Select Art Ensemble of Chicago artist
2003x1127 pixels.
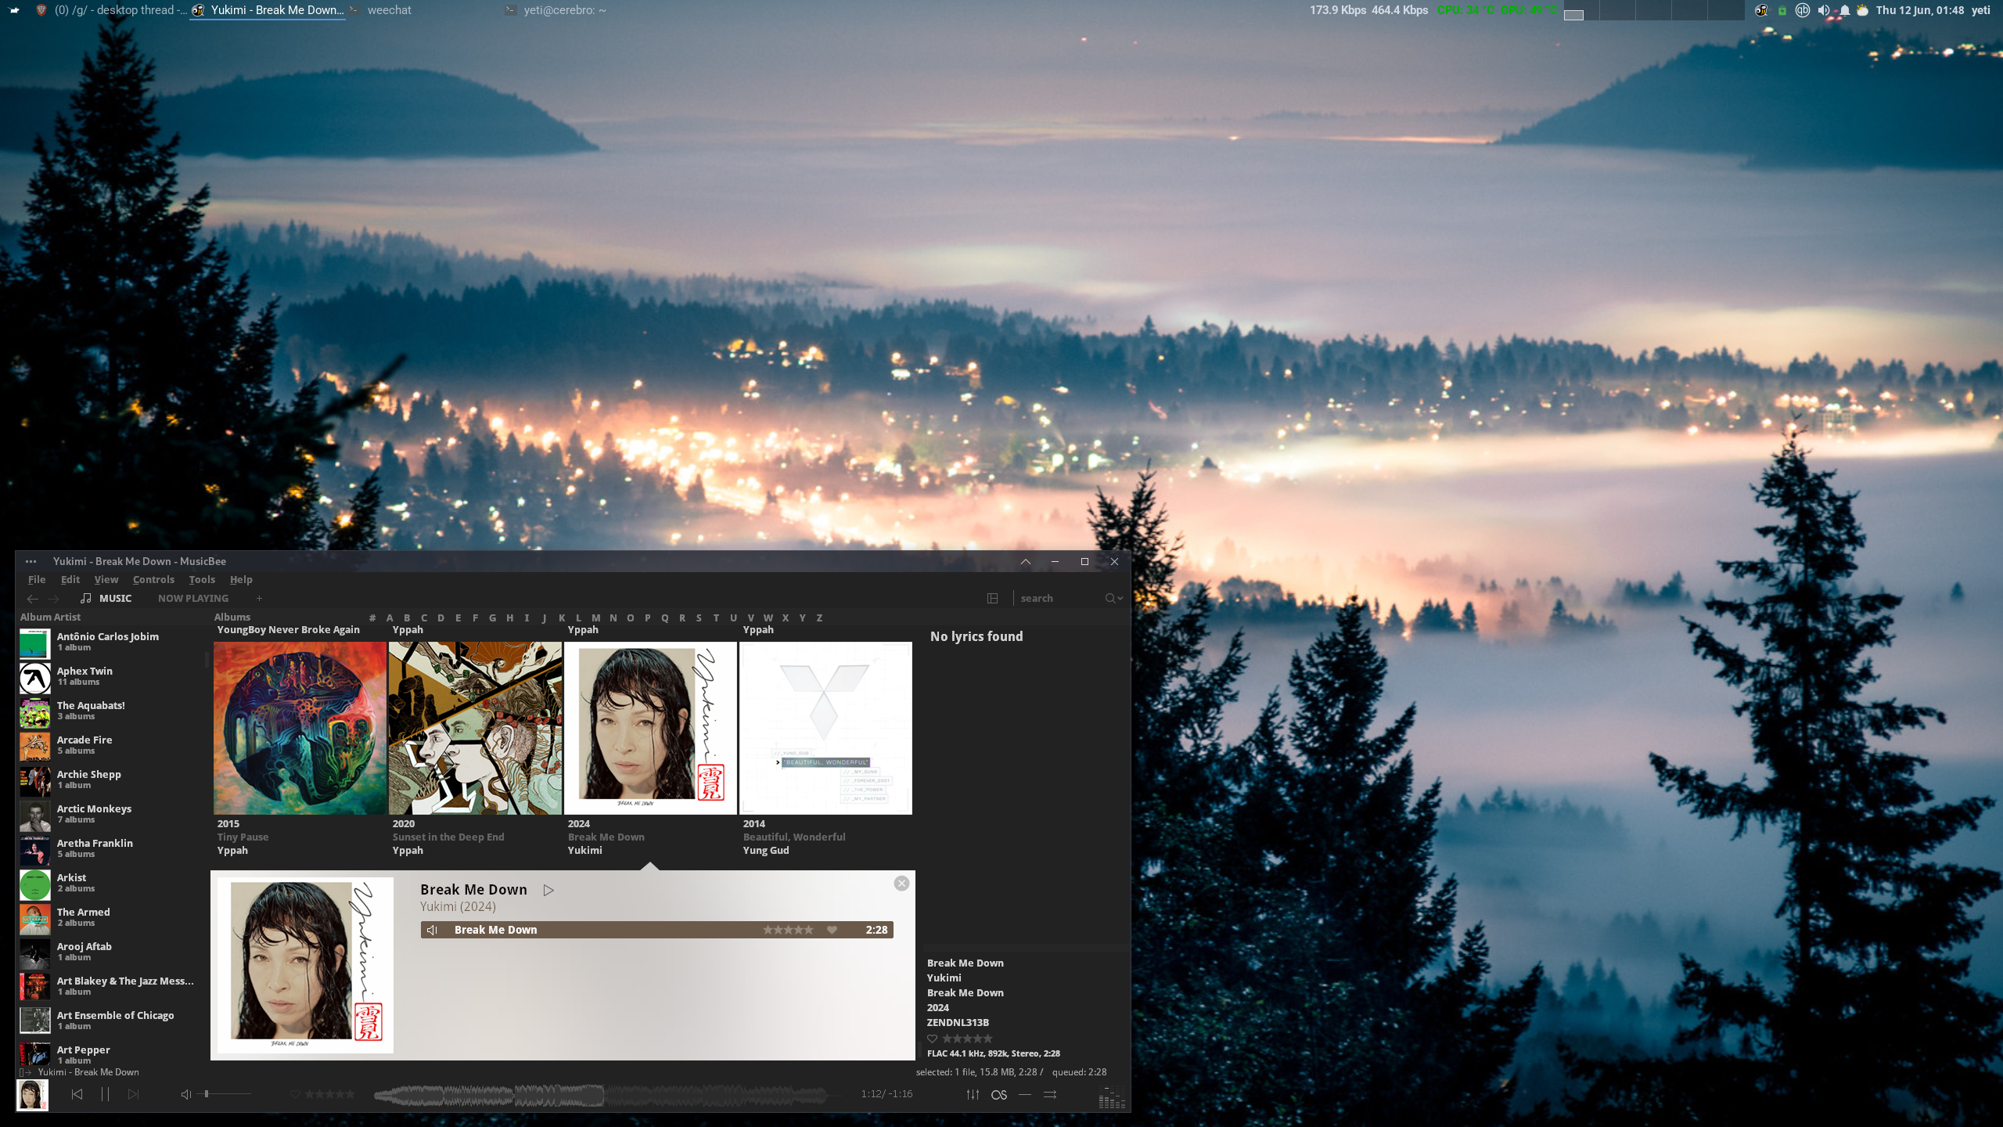coord(110,1021)
